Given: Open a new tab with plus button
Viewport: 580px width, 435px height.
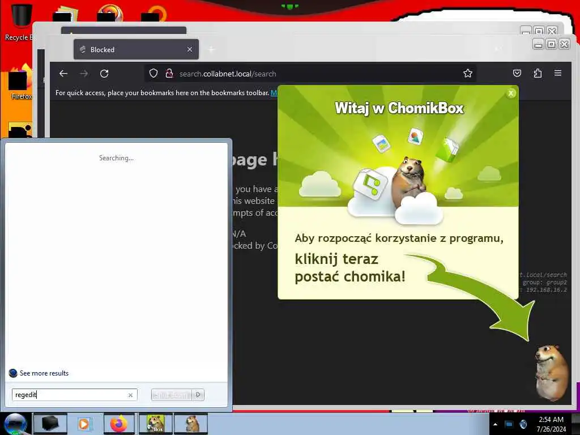Looking at the screenshot, I should 211,49.
